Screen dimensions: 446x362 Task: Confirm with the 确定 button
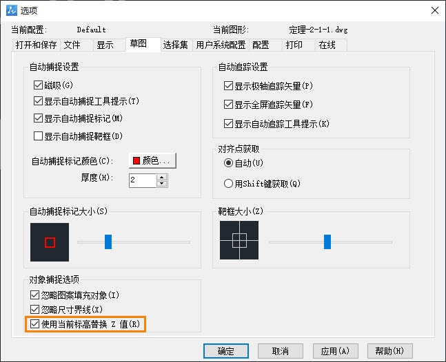[x=226, y=351]
